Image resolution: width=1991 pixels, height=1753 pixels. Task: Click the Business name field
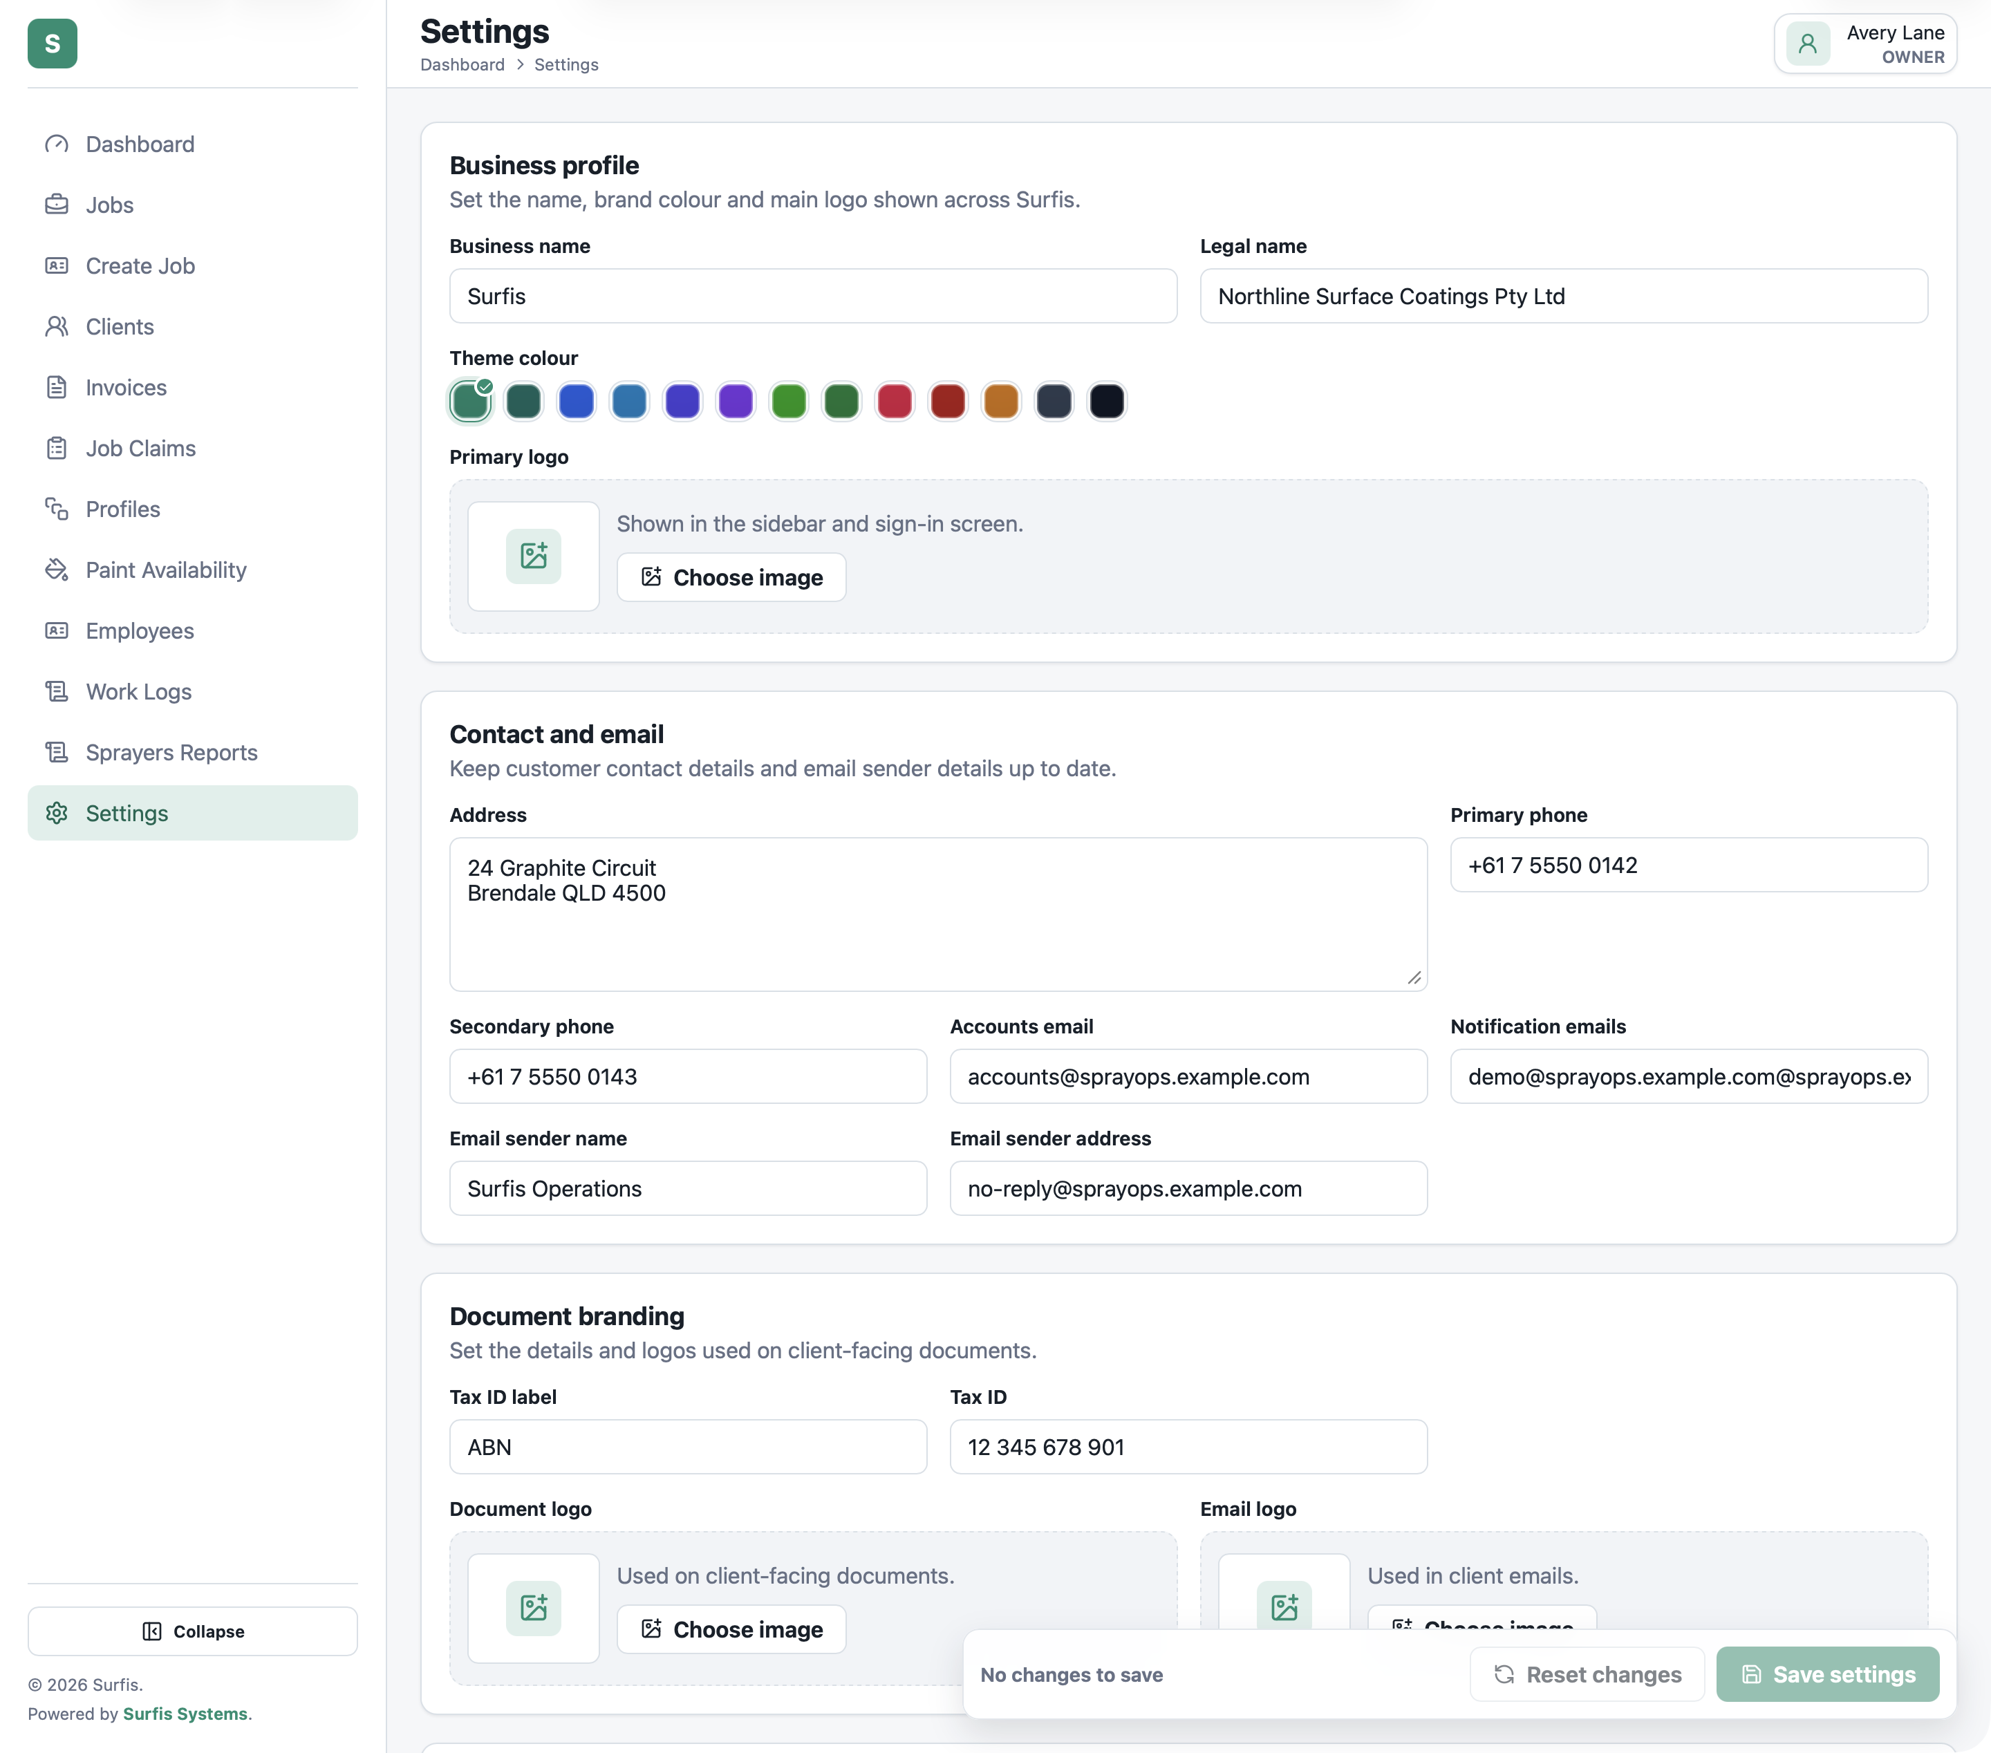click(814, 296)
